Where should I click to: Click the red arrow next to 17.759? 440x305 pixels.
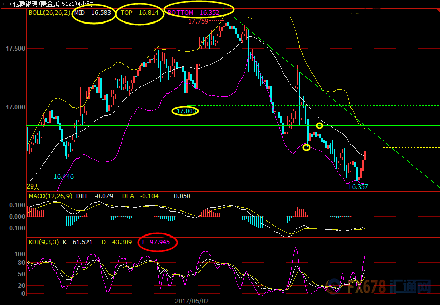(214, 21)
